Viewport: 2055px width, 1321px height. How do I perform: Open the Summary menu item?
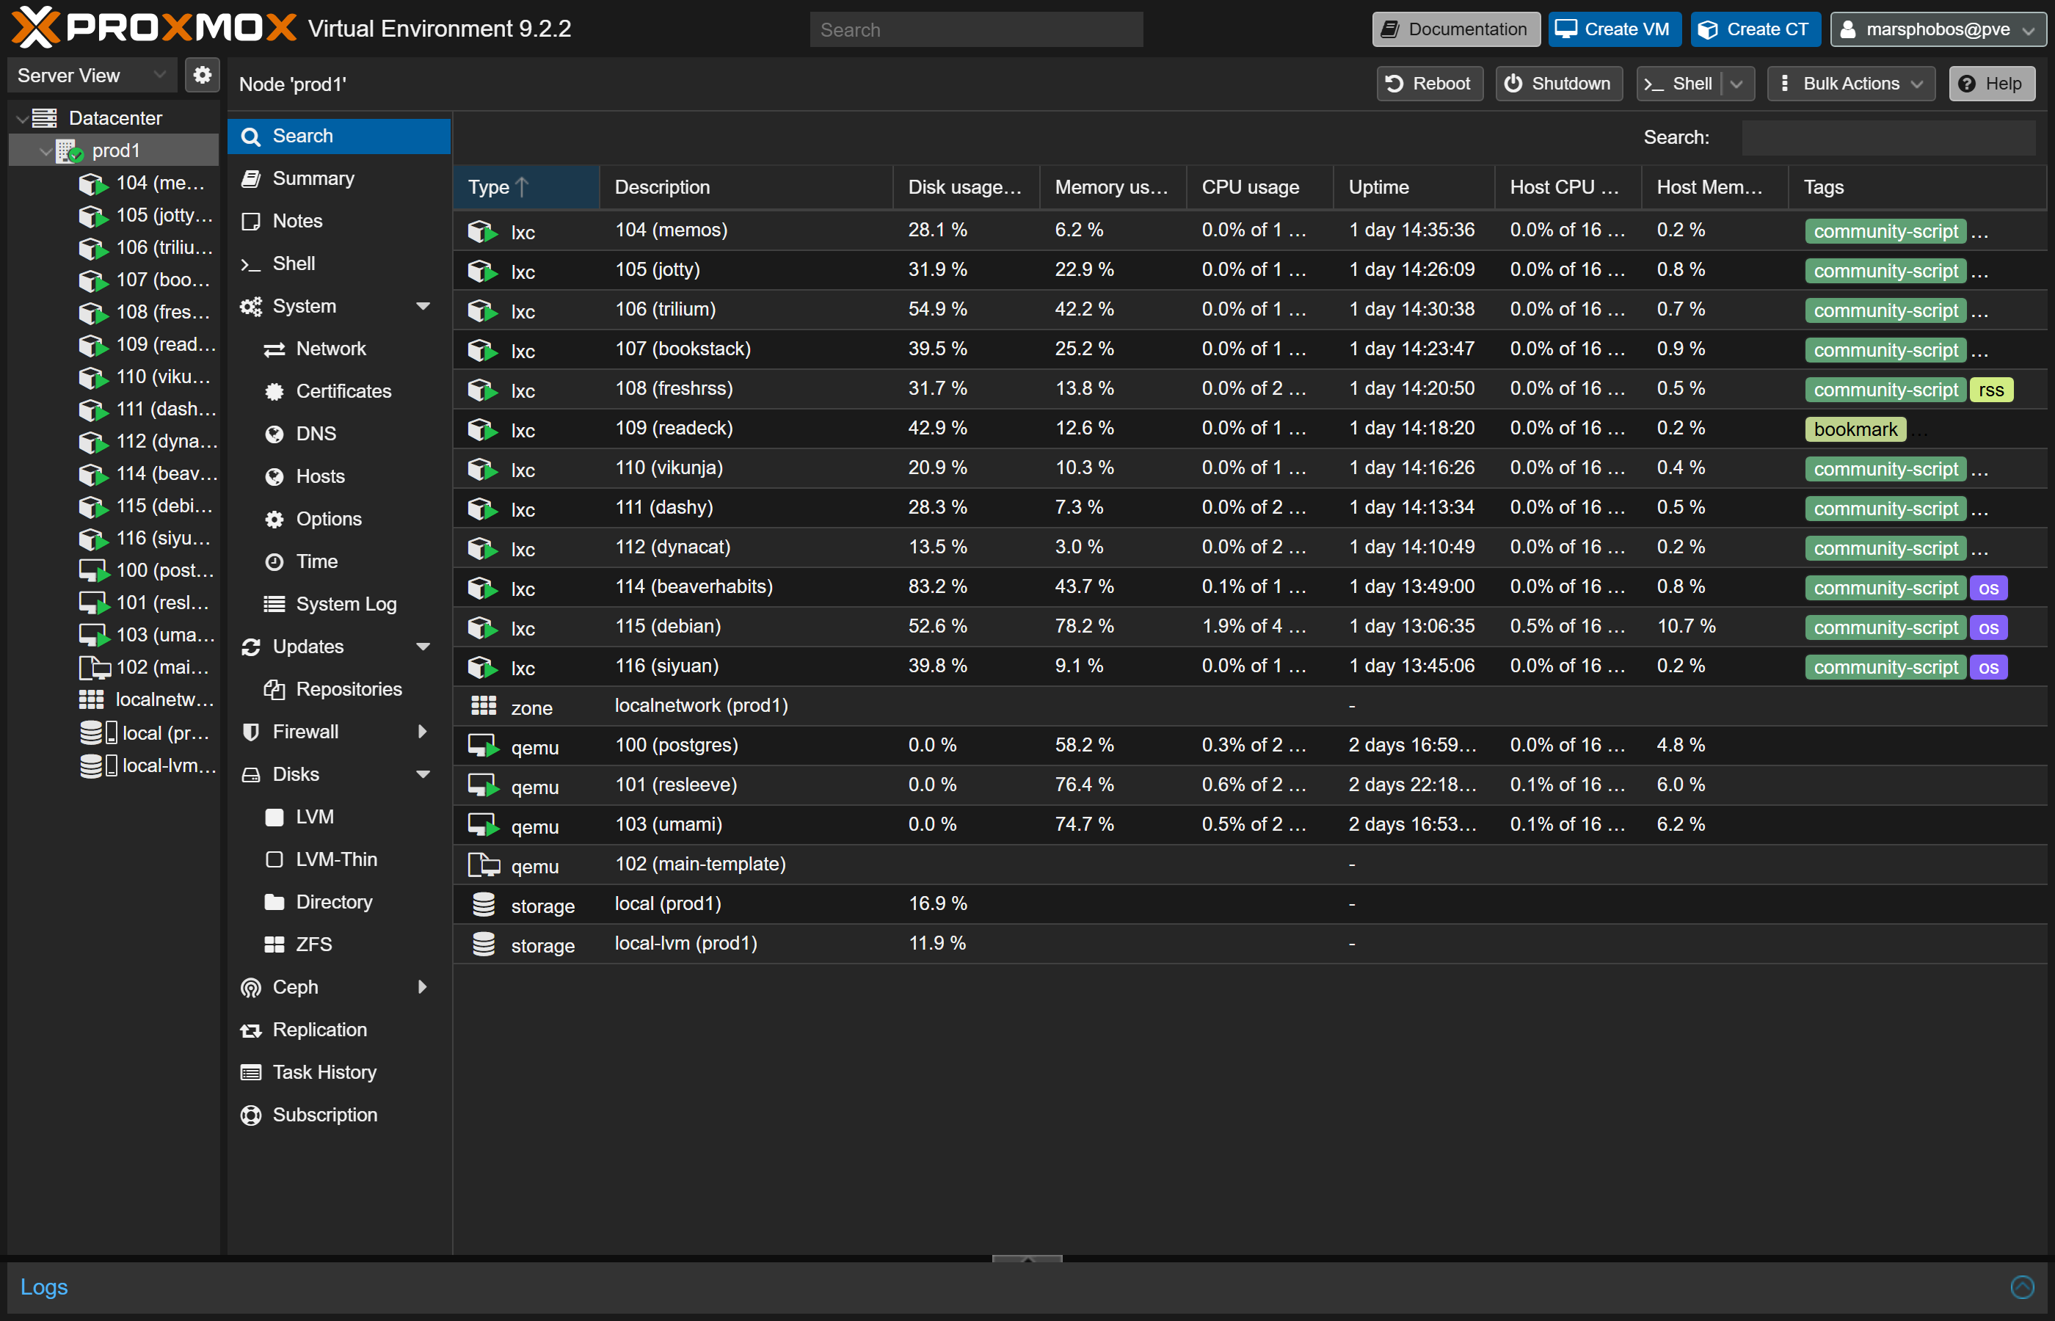point(339,178)
